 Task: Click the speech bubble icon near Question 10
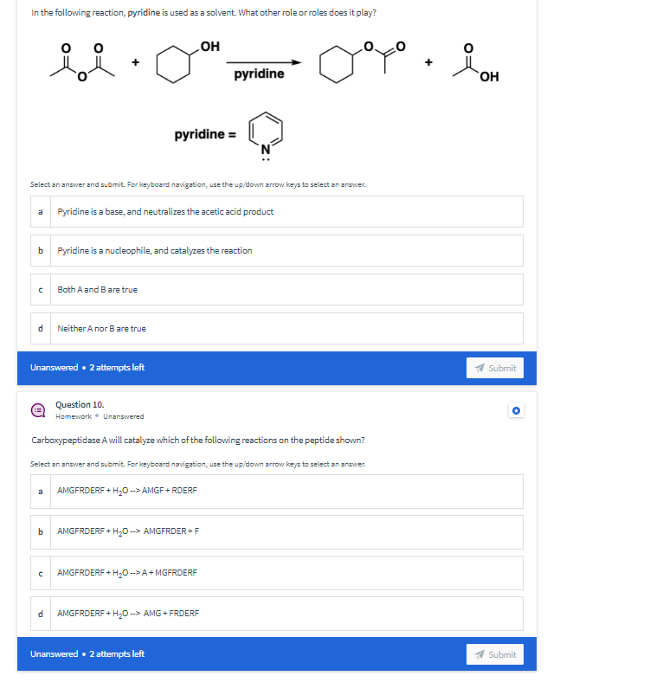coord(36,409)
